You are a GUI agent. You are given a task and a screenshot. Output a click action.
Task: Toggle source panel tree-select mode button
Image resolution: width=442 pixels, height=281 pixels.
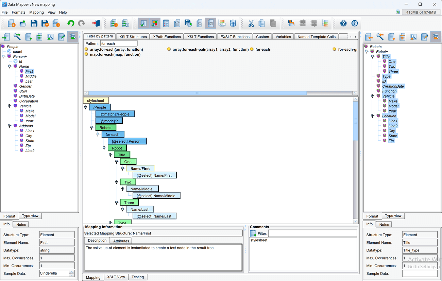73,37
